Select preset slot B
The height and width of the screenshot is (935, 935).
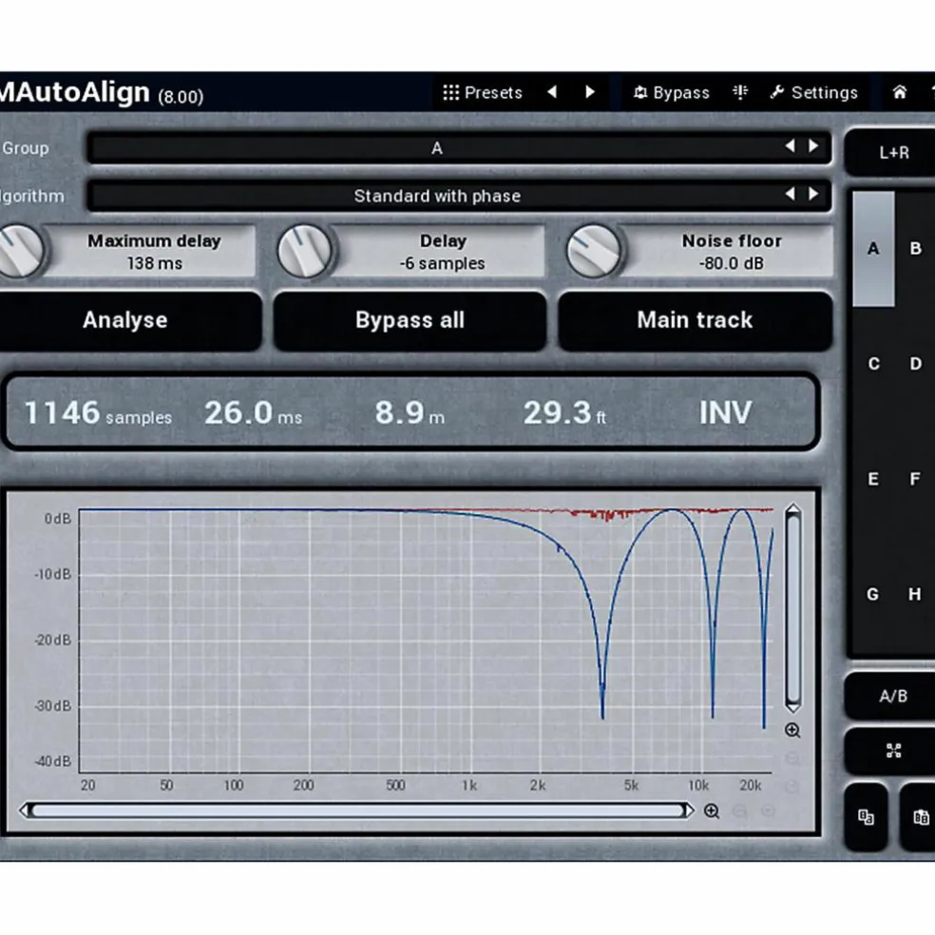click(x=915, y=249)
